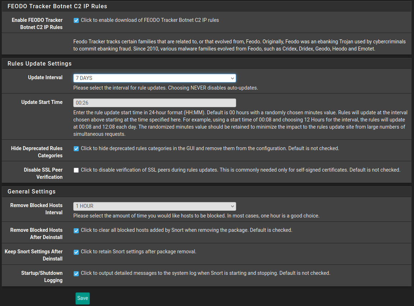Toggle Startup/Shutdown Logging checkbox
414x306 pixels.
tap(76, 274)
